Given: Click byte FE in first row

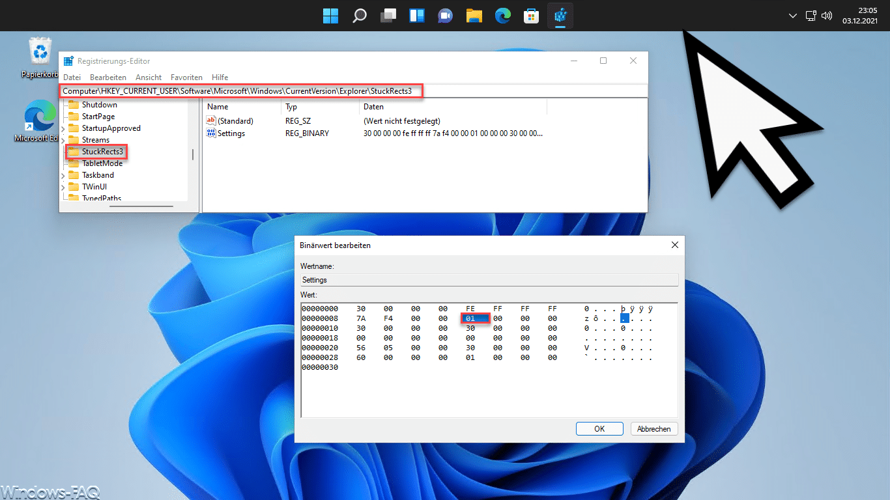Looking at the screenshot, I should coord(470,309).
